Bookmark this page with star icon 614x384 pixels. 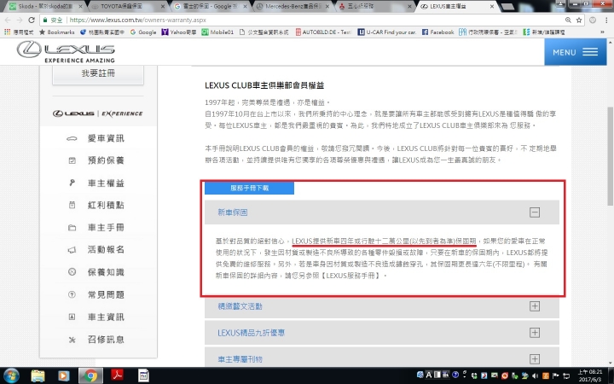pyautogui.click(x=579, y=20)
